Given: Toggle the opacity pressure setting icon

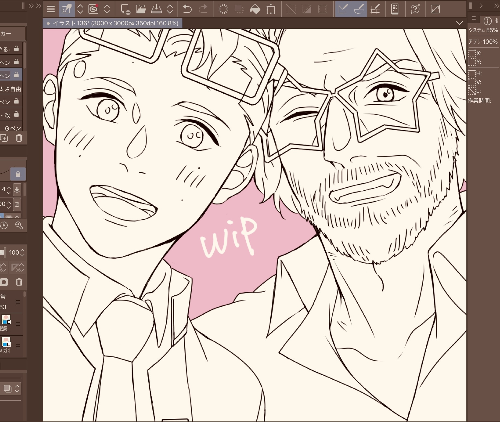Looking at the screenshot, I should [17, 204].
